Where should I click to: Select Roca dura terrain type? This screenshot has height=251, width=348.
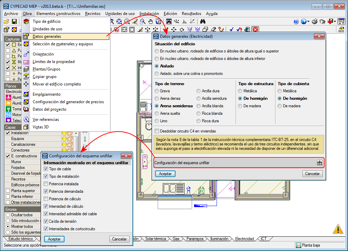tap(199, 121)
